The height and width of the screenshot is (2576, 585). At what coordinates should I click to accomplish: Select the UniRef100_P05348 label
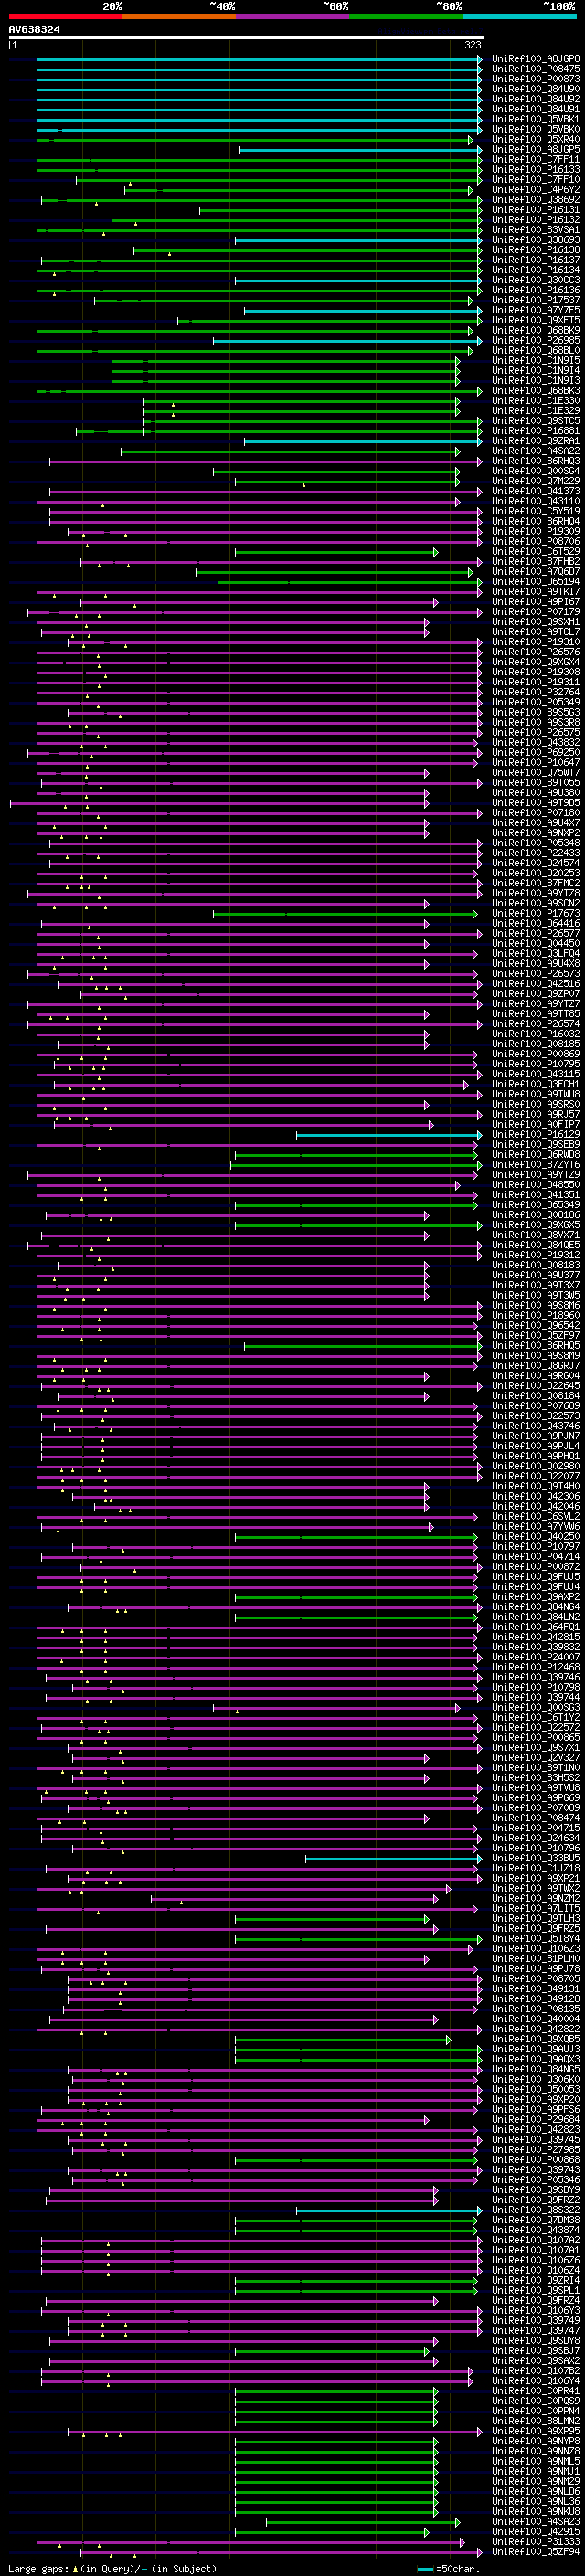tap(536, 843)
